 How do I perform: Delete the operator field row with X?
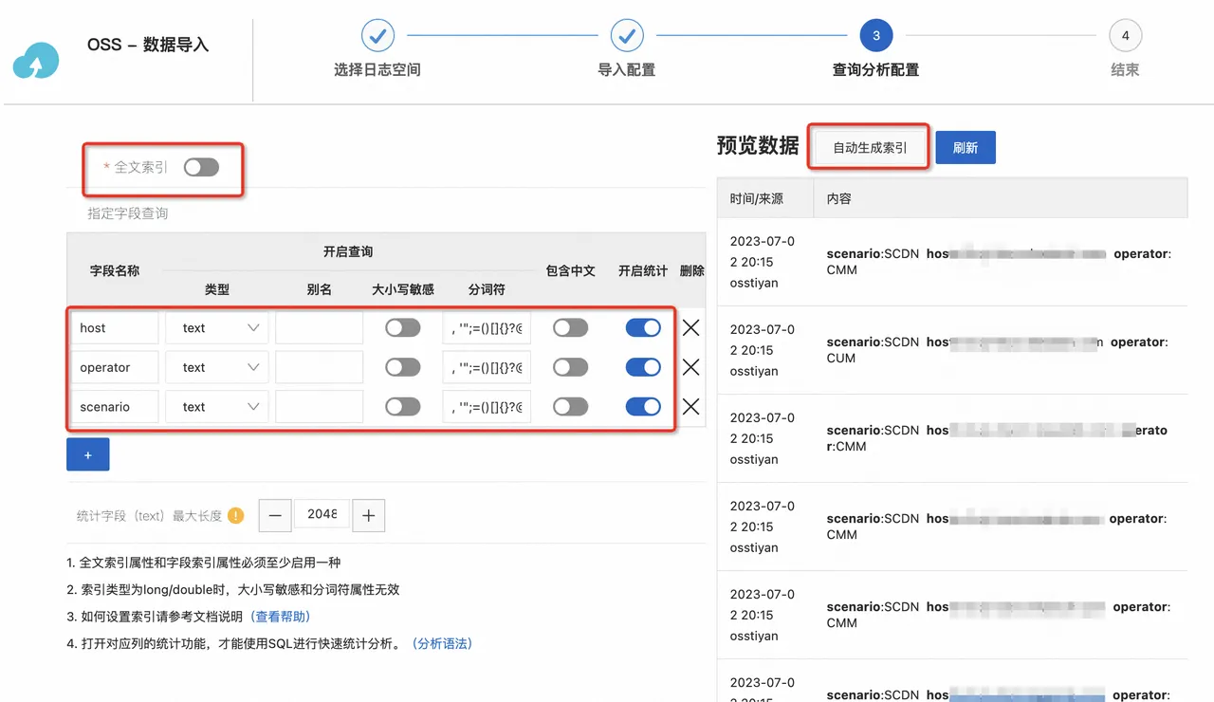[x=691, y=367]
